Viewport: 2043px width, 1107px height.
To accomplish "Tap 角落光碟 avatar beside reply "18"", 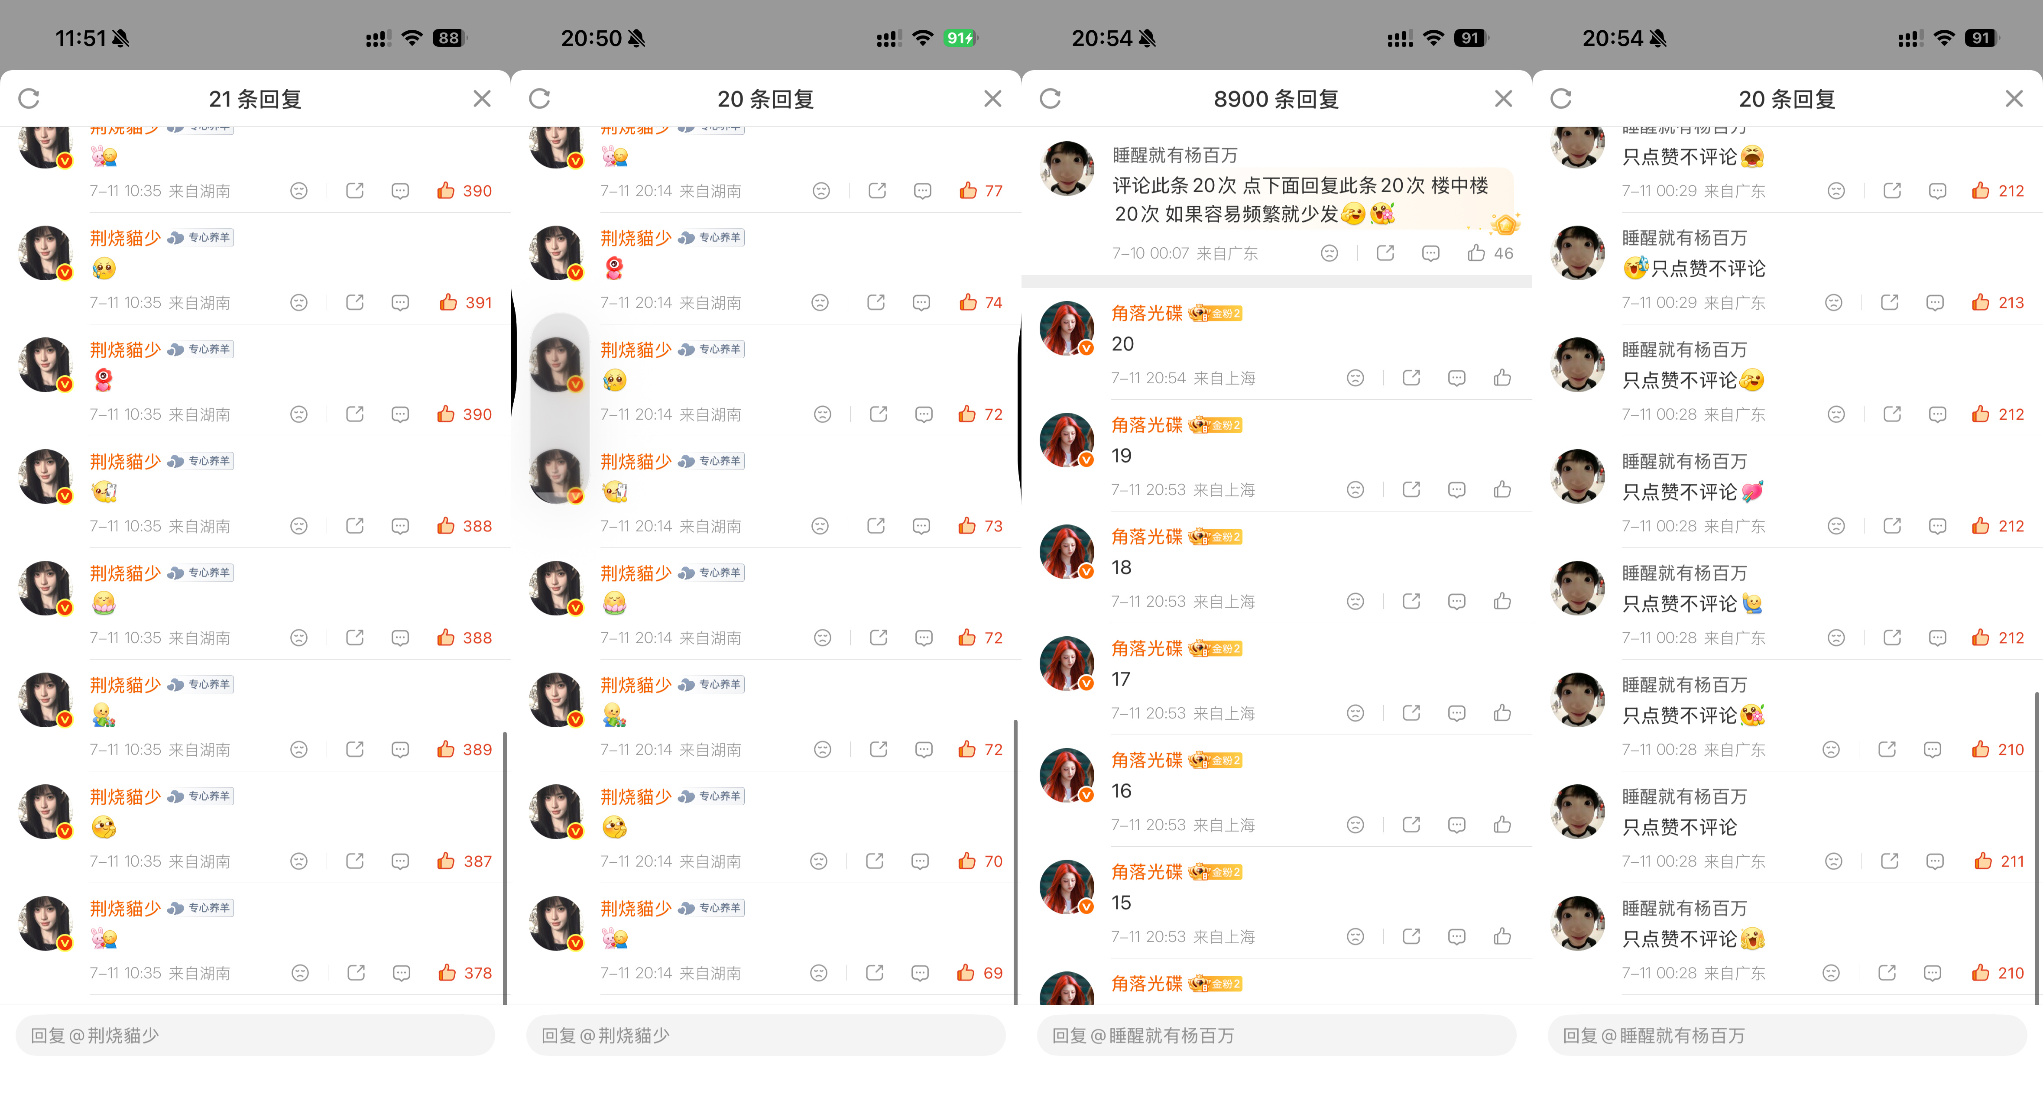I will [x=1067, y=551].
